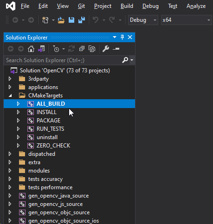Expand the ZERO_CHECK project
The width and height of the screenshot is (213, 224).
point(18,146)
